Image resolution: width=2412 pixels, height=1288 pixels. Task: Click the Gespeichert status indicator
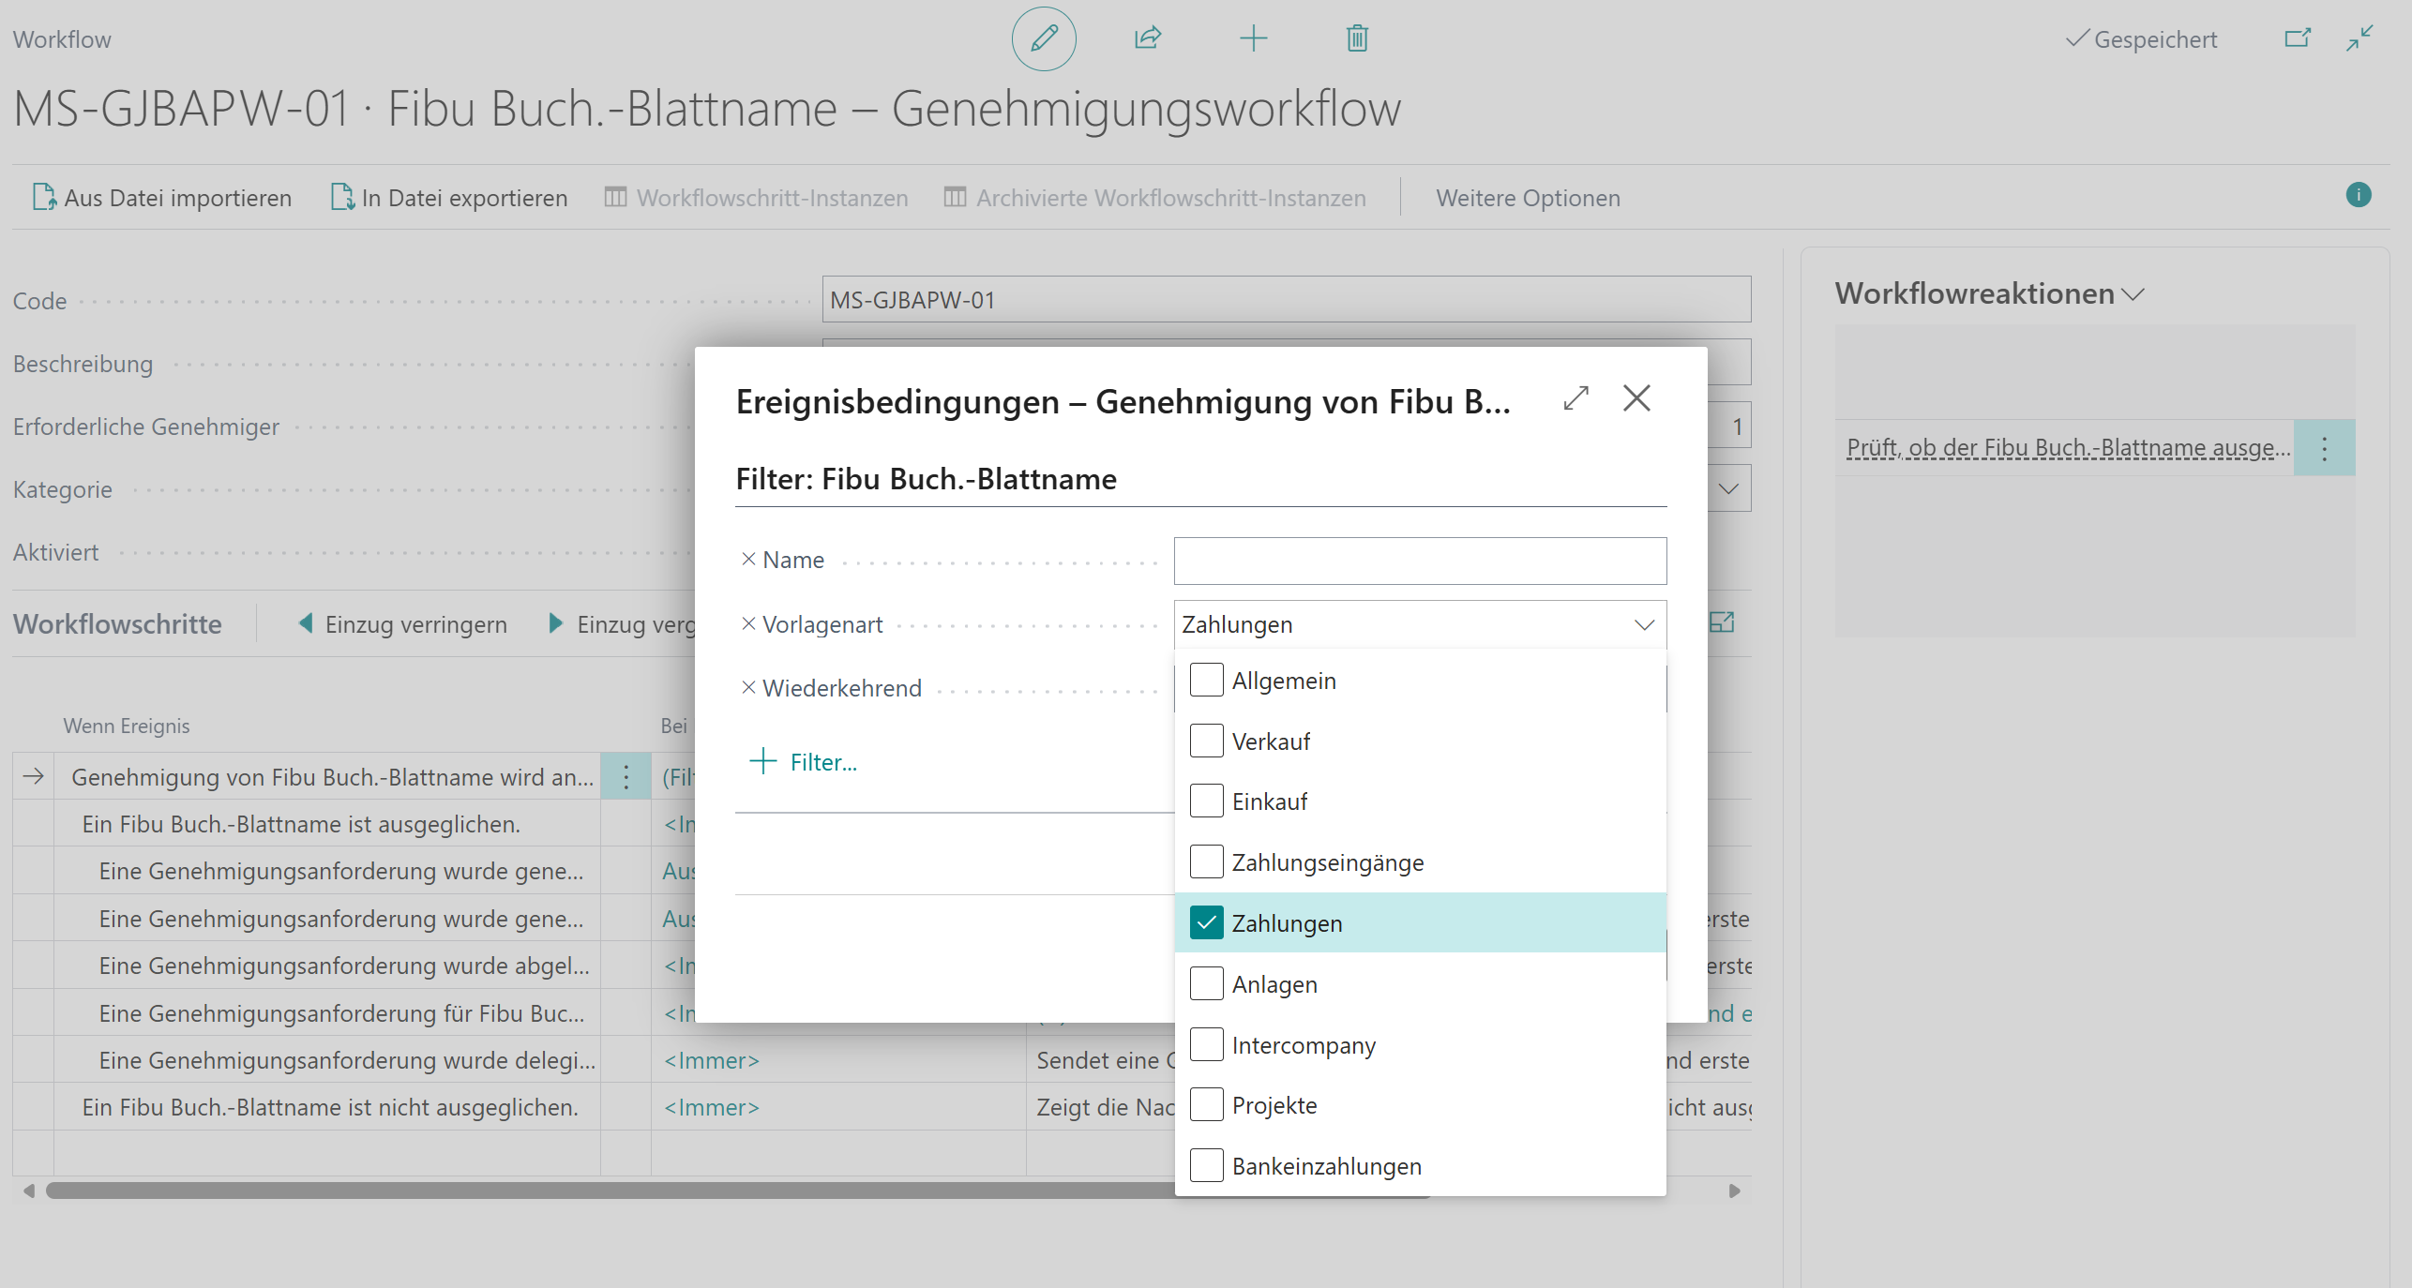[2142, 39]
